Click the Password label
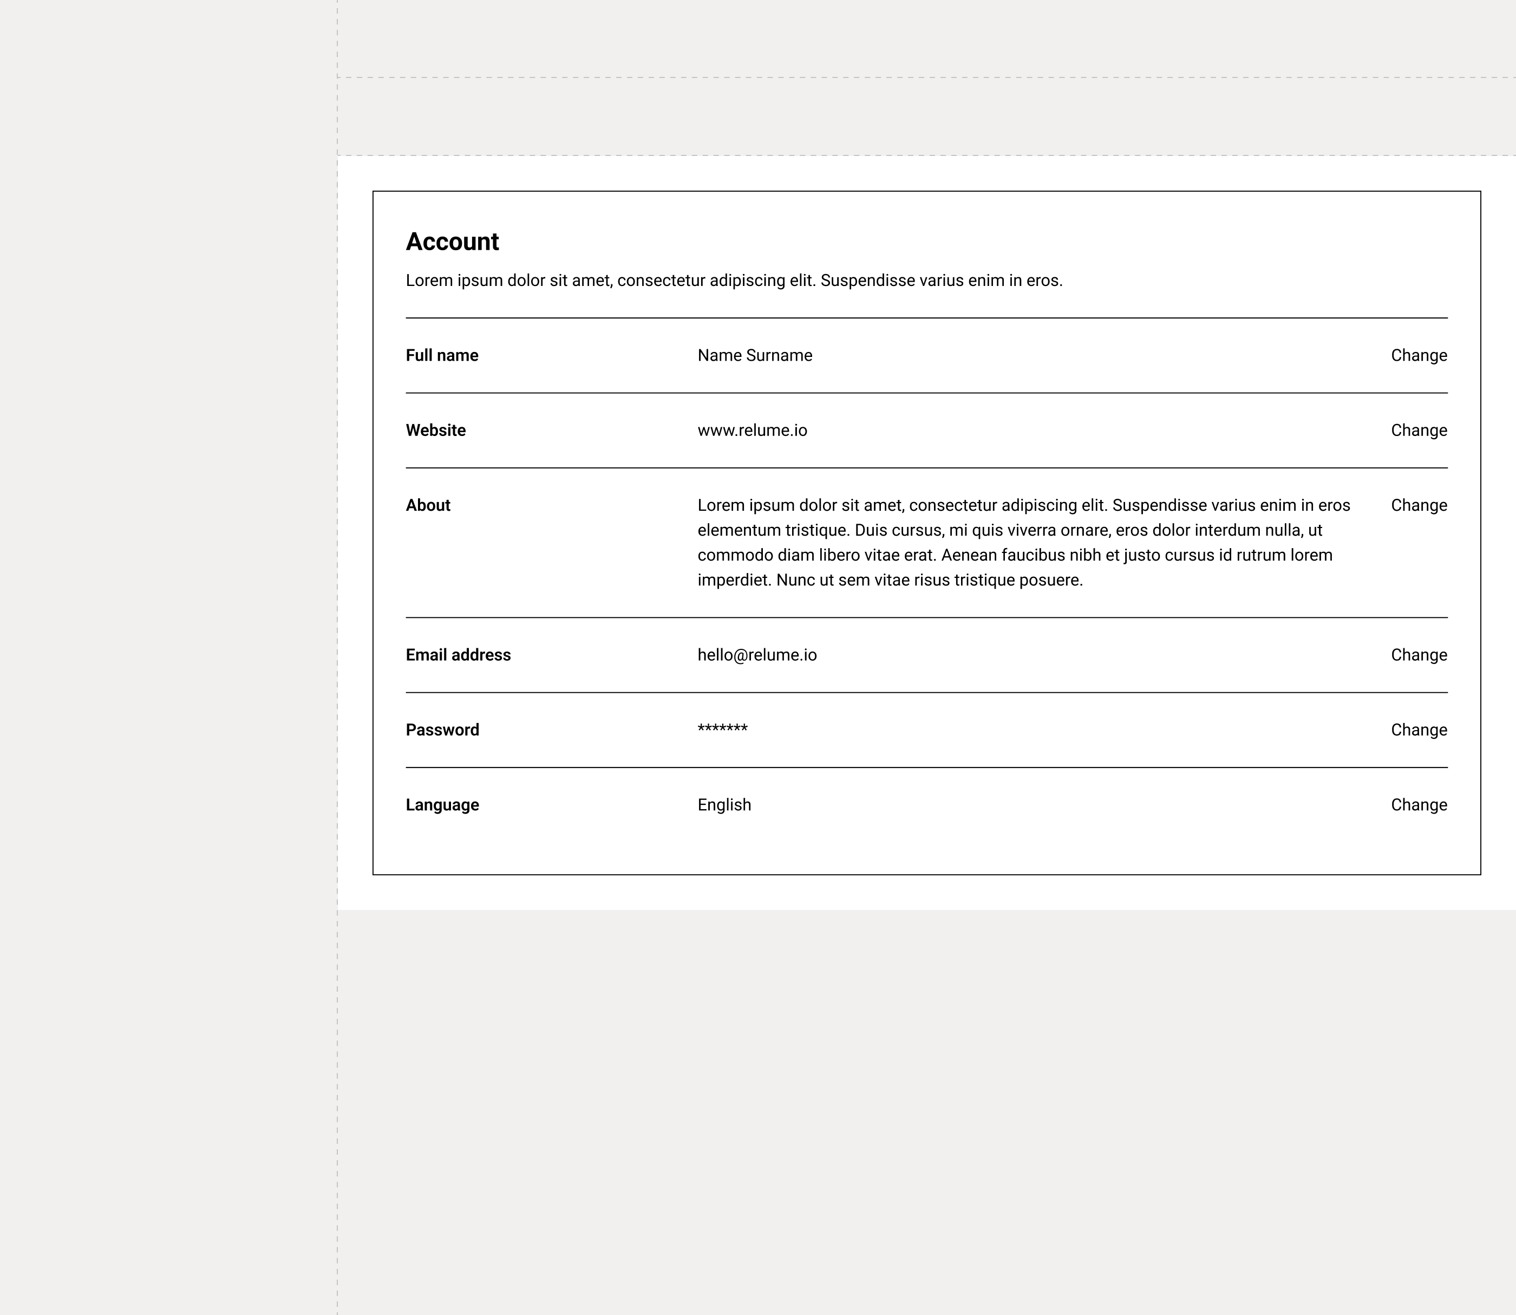This screenshot has width=1516, height=1315. [442, 730]
